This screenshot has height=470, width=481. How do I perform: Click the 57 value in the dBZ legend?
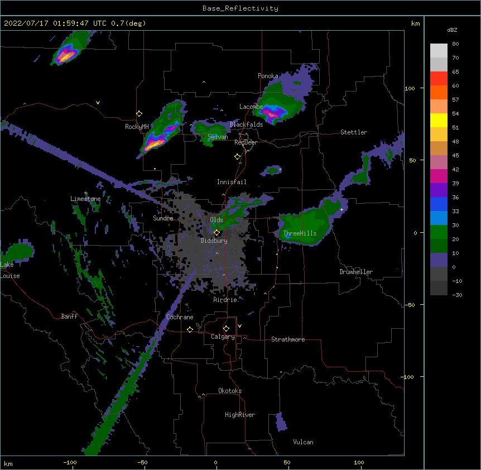pos(455,99)
